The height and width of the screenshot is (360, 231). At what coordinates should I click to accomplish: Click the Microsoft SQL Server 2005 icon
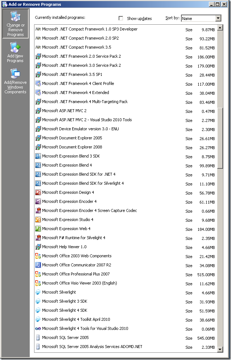pos(38,337)
